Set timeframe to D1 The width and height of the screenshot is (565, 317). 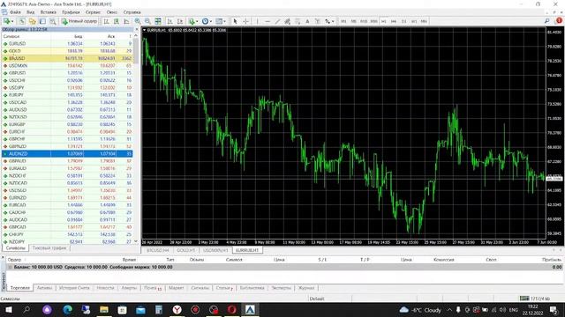point(404,21)
